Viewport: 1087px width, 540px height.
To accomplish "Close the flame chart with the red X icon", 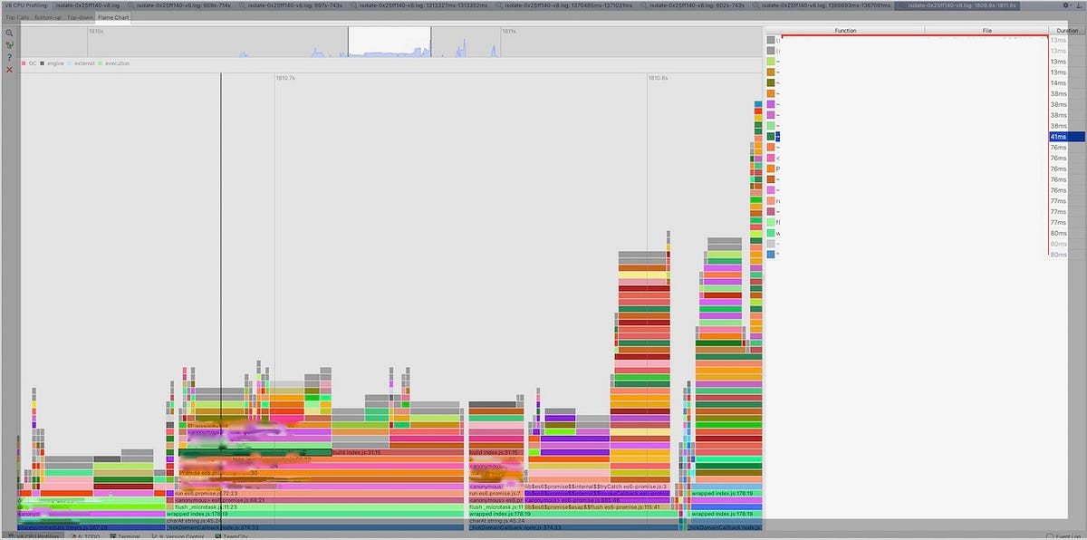I will click(9, 68).
